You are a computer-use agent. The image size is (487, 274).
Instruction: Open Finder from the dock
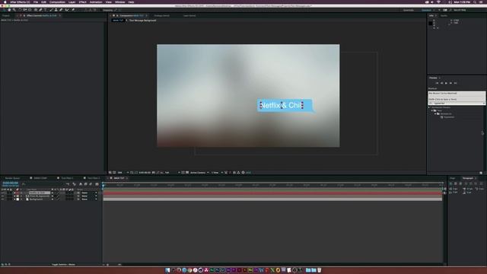[x=167, y=270]
